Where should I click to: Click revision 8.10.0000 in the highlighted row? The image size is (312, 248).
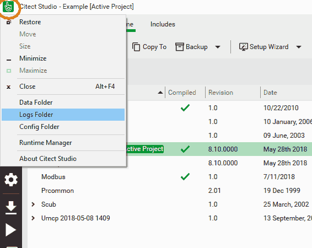(x=223, y=149)
